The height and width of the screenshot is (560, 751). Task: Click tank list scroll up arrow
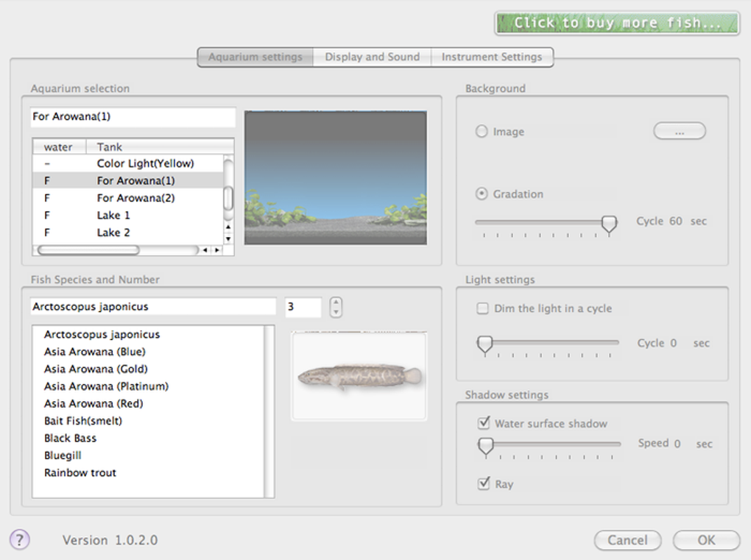click(x=228, y=227)
